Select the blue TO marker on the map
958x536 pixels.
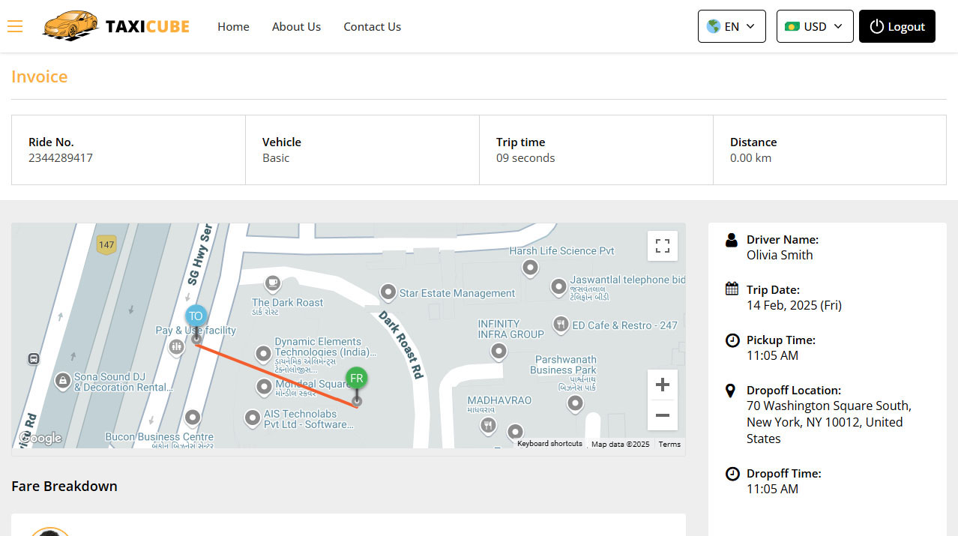coord(196,316)
